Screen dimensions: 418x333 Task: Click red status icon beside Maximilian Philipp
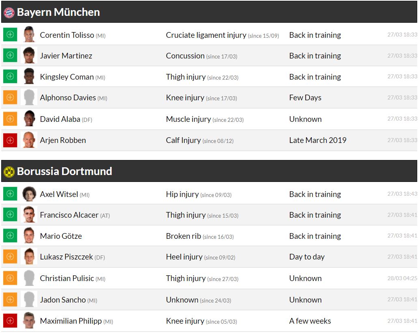(10, 321)
